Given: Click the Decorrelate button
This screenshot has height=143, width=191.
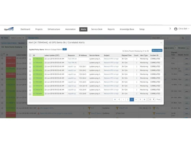Looking at the screenshot, I should click(x=157, y=50).
